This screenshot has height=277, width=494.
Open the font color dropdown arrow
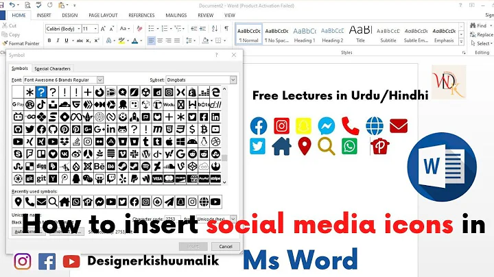point(141,40)
